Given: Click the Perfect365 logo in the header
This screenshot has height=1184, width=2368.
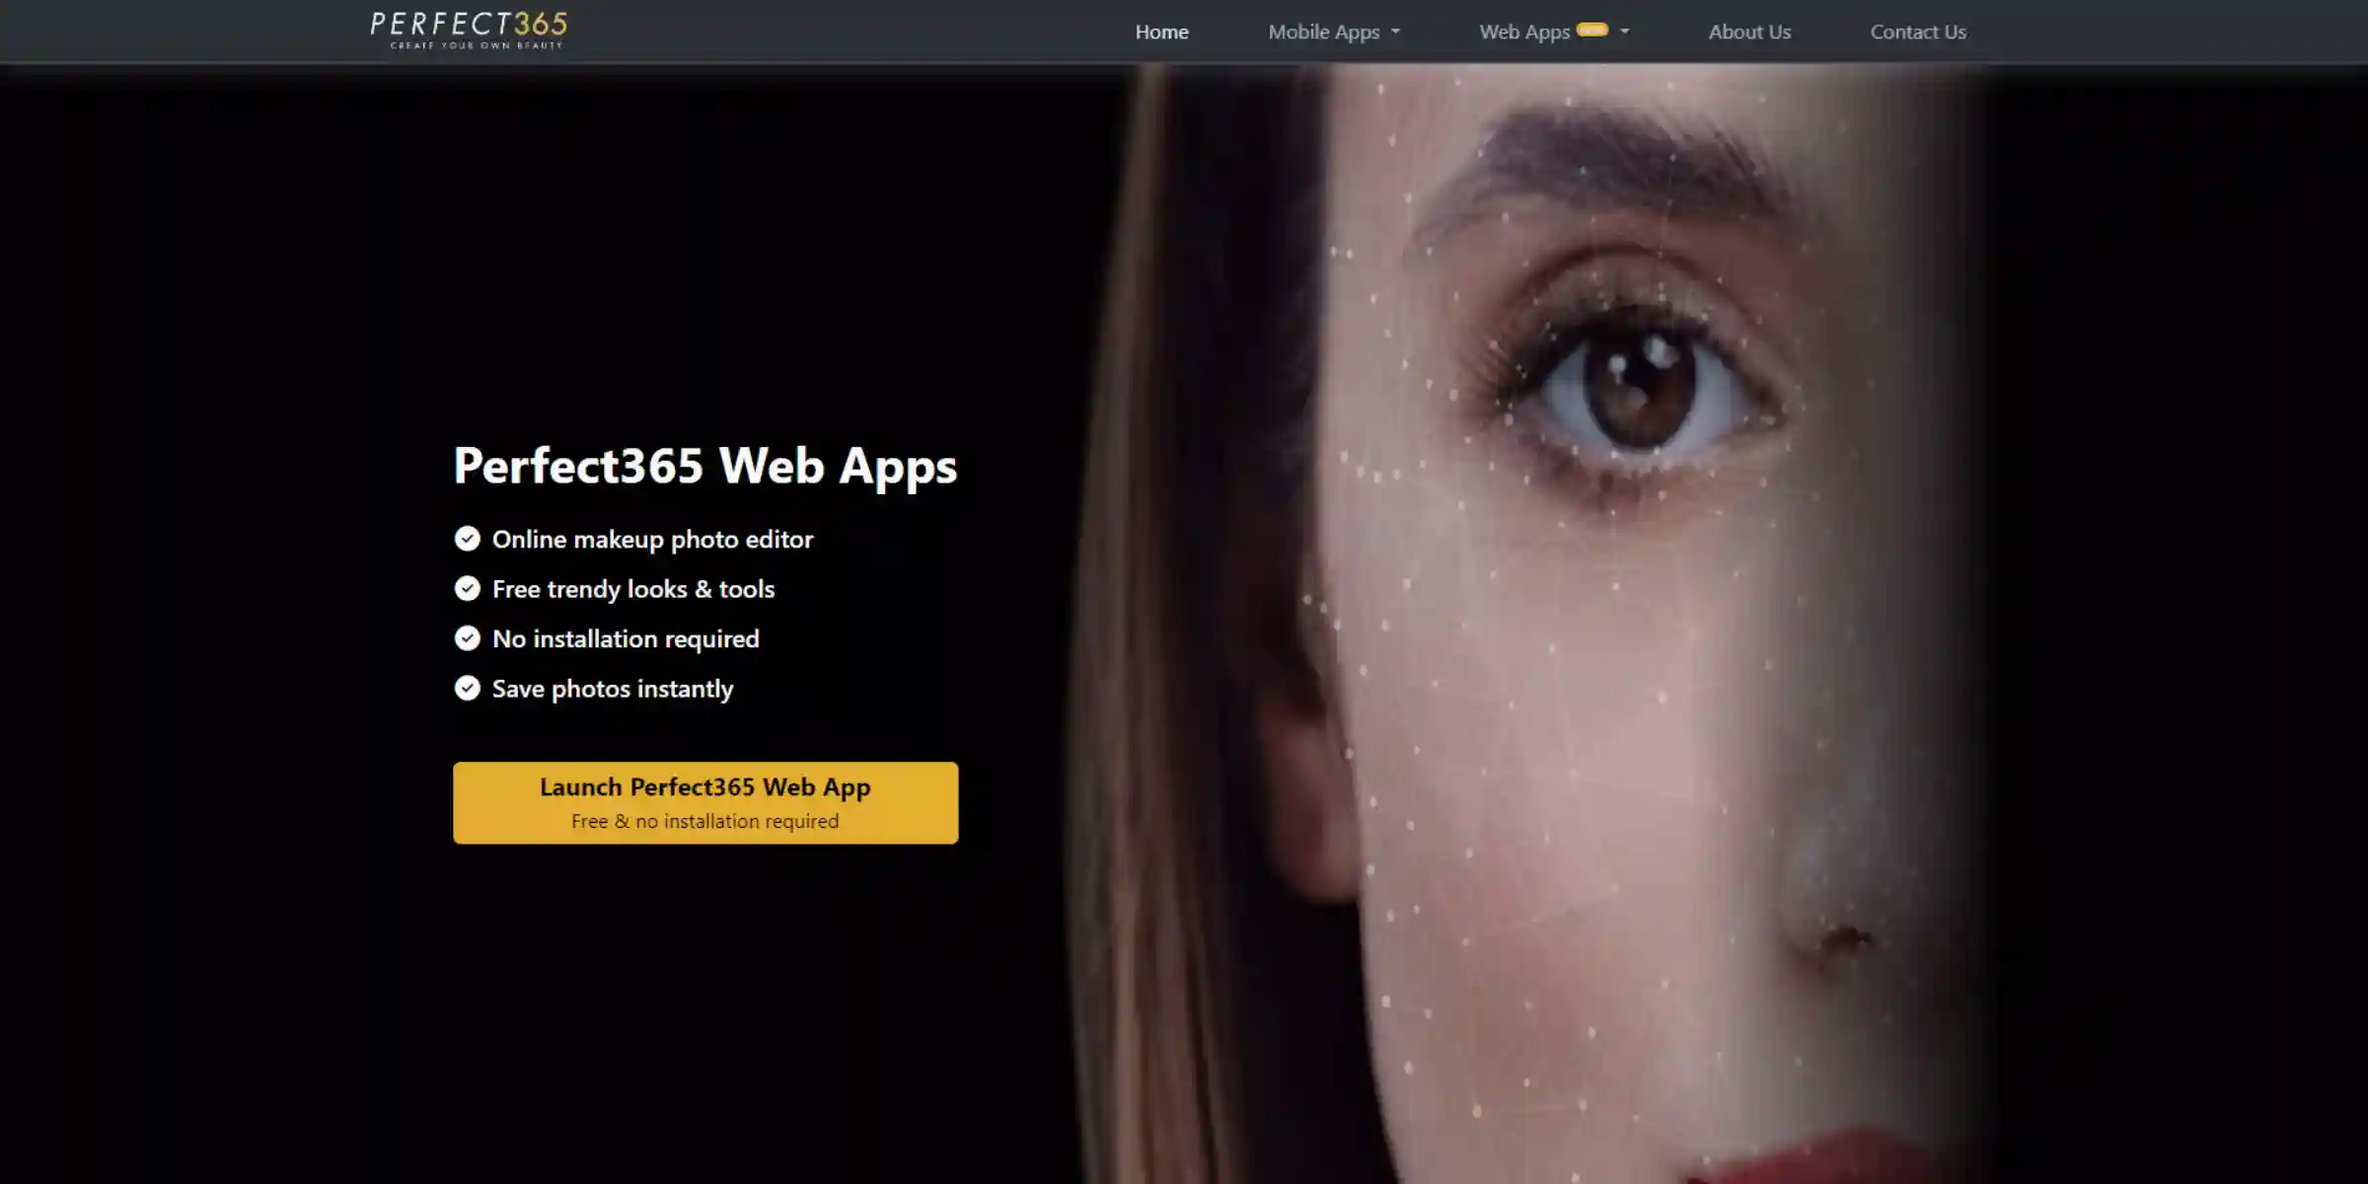Looking at the screenshot, I should 469,30.
